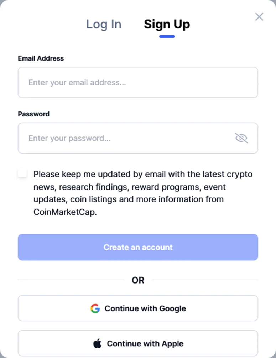Click the Google 'G' logo icon
The image size is (276, 358).
click(95, 308)
